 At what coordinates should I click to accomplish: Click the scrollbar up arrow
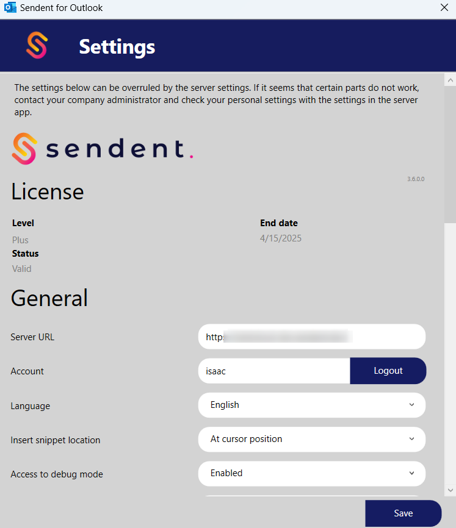point(451,80)
